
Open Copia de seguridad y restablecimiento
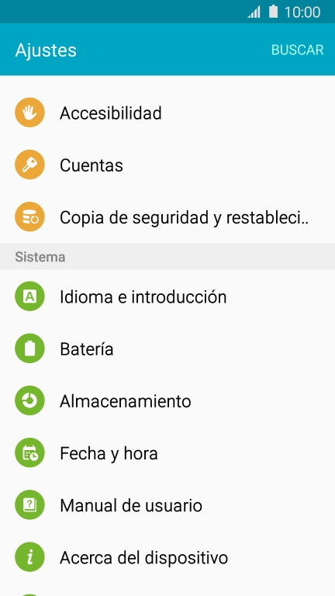[x=167, y=217]
